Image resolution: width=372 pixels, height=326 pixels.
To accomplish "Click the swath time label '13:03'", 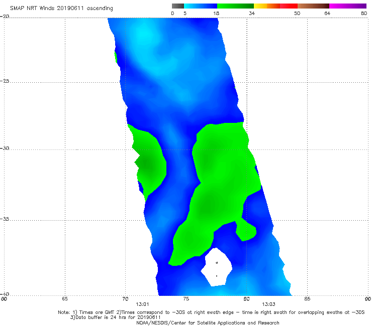I will point(268,304).
